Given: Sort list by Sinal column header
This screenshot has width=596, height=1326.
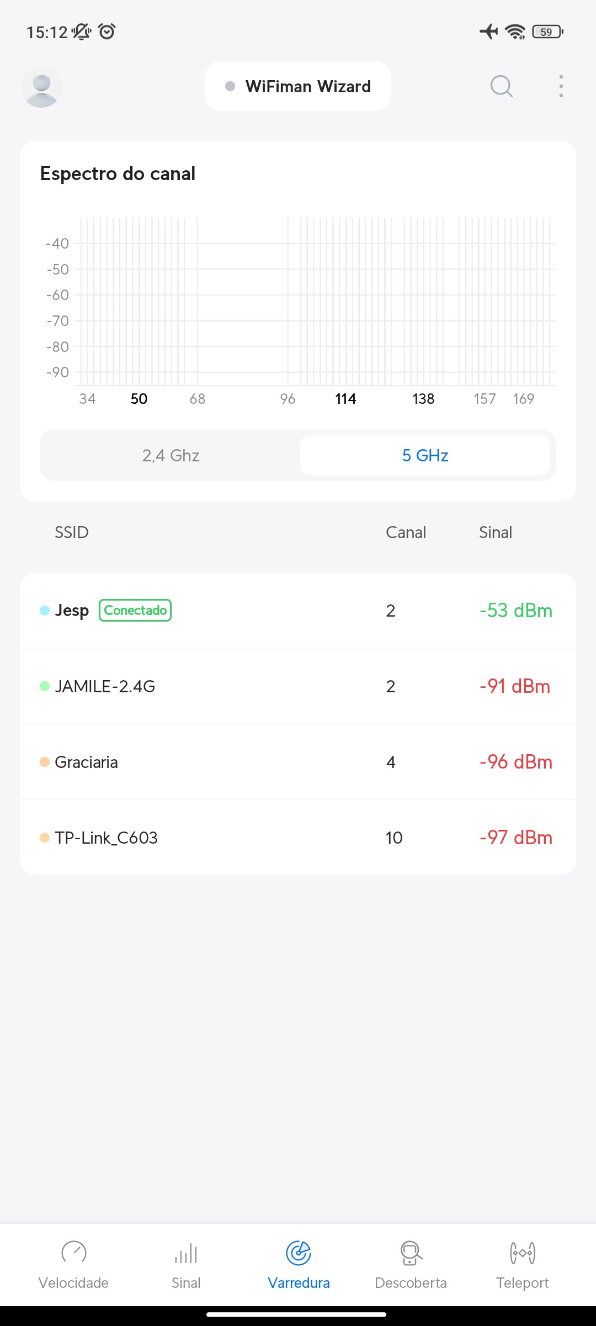Looking at the screenshot, I should click(495, 533).
